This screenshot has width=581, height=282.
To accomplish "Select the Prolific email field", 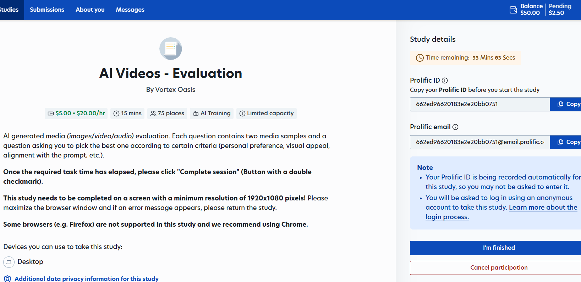I will (480, 142).
